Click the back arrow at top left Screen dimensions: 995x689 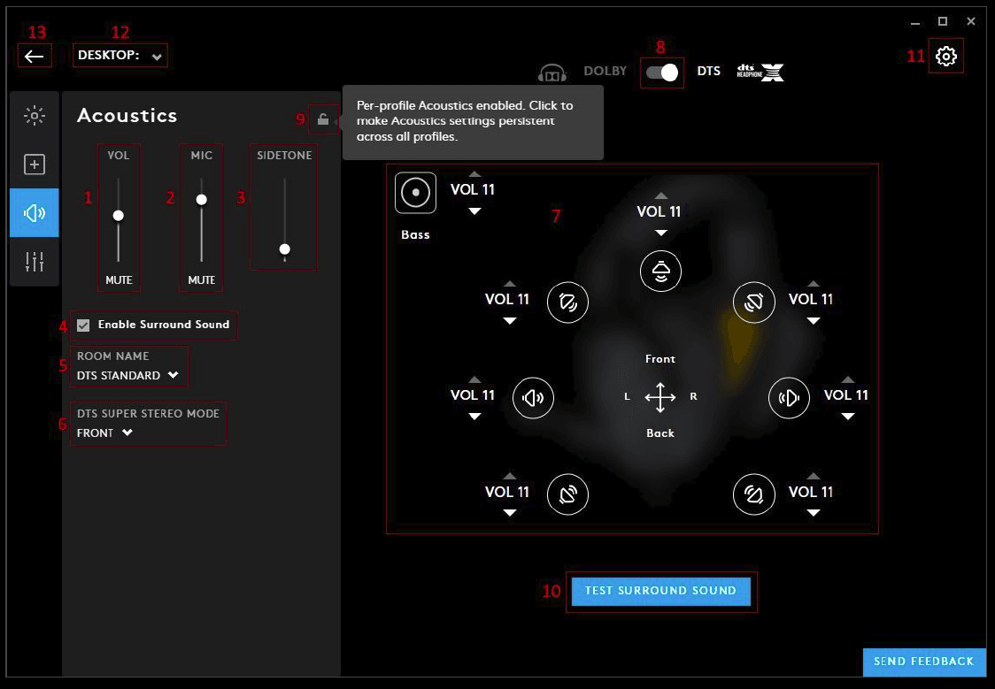[35, 56]
